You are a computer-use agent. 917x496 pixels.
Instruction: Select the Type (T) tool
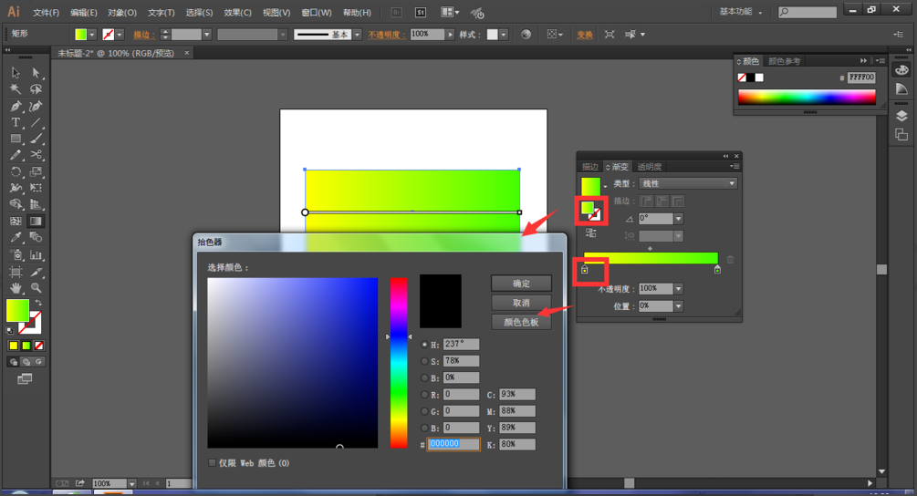pyautogui.click(x=16, y=122)
